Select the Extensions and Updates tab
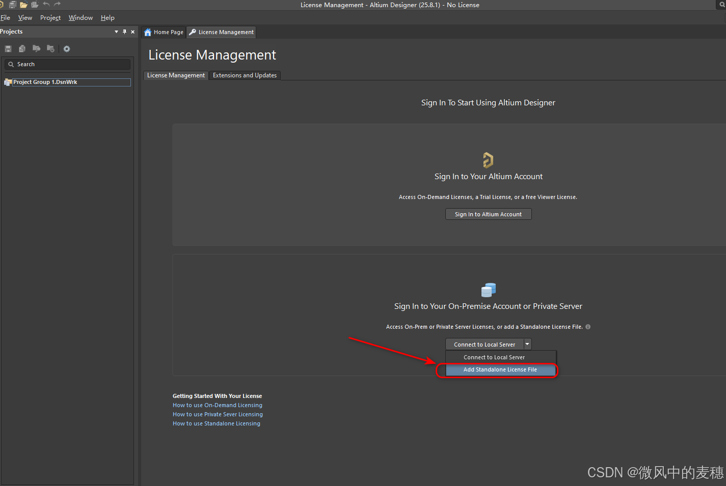 245,75
